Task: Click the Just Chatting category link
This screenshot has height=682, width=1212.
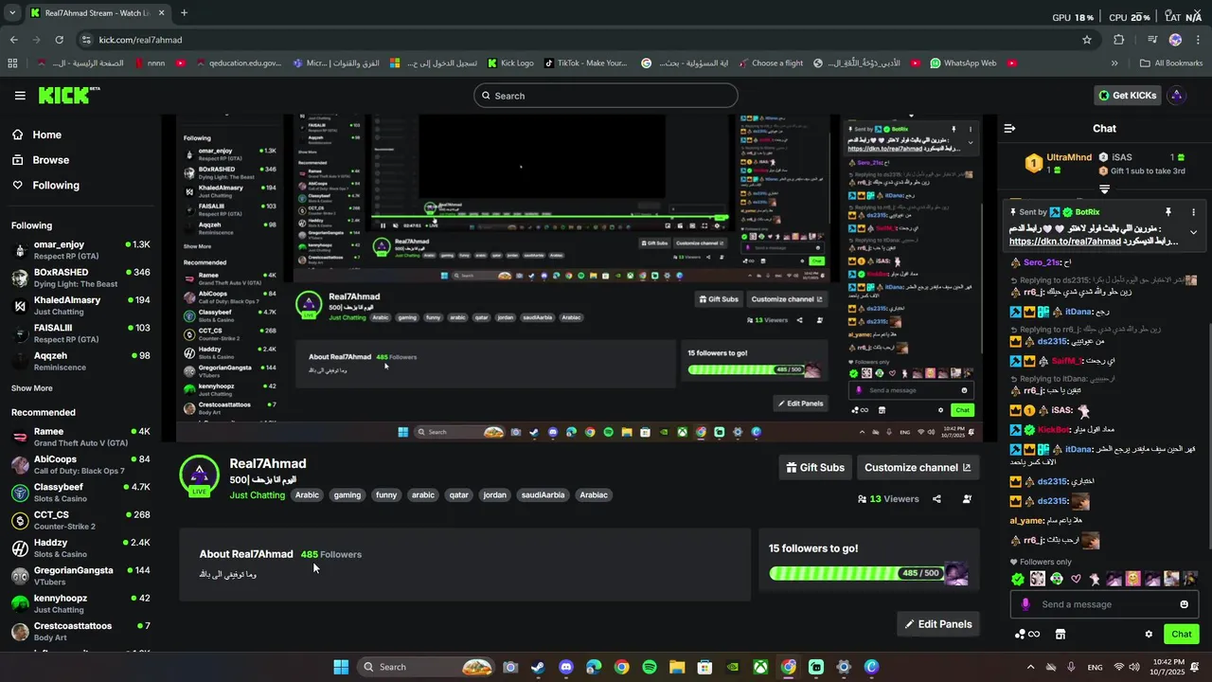Action: [x=257, y=495]
